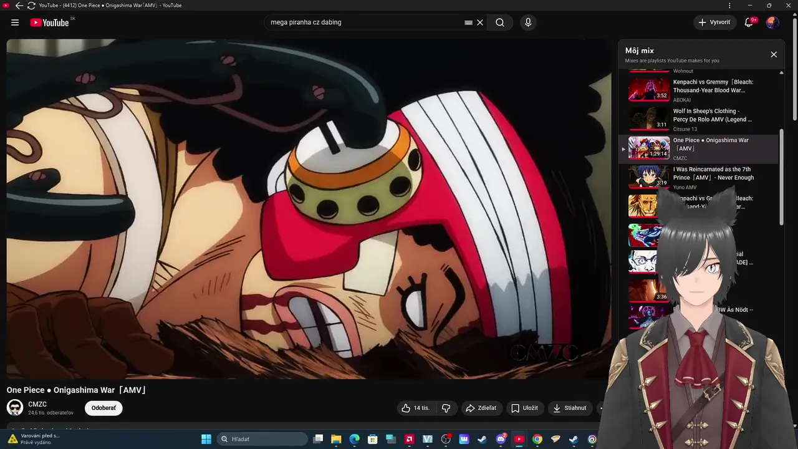798x449 pixels.
Task: Open File Explorer from taskbar
Action: point(336,439)
